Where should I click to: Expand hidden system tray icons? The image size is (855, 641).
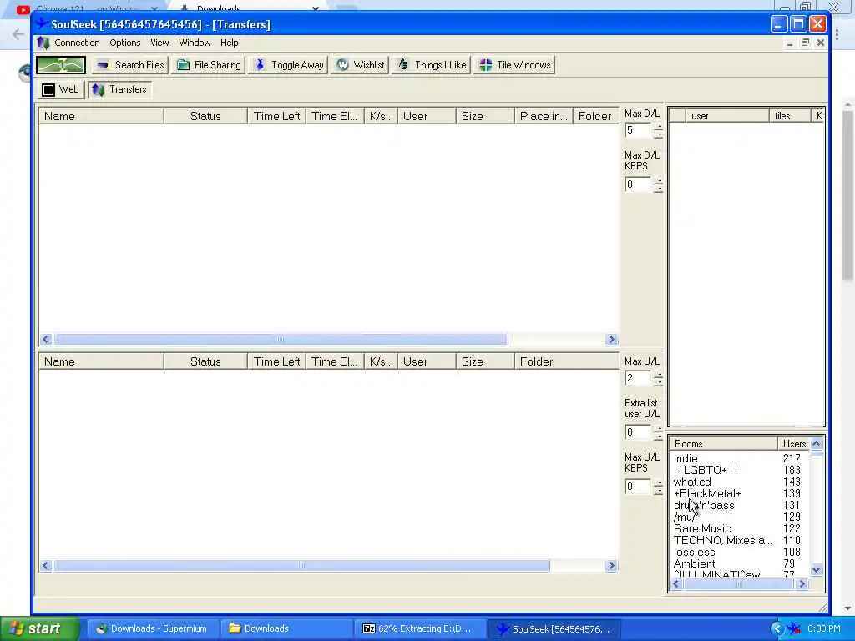click(x=777, y=628)
